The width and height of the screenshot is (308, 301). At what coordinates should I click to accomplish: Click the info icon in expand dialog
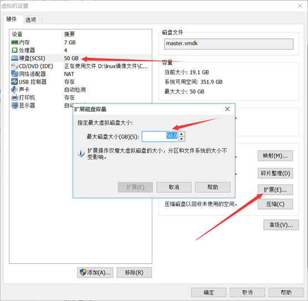[x=81, y=154]
